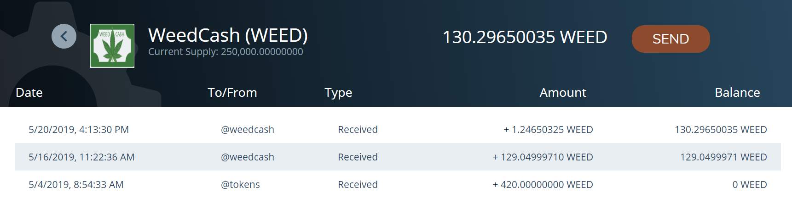
Task: Open the @tokens account link
Action: pyautogui.click(x=240, y=185)
